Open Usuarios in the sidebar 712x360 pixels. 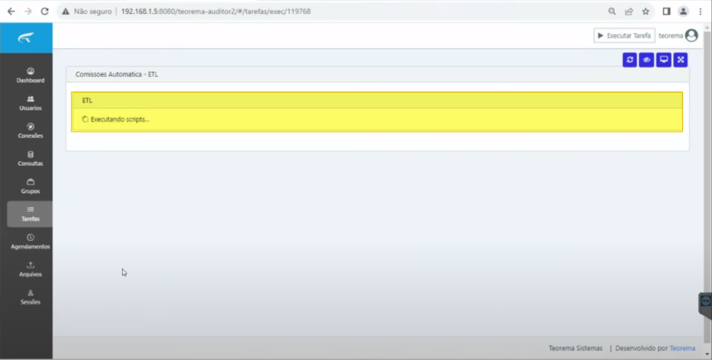pyautogui.click(x=30, y=103)
